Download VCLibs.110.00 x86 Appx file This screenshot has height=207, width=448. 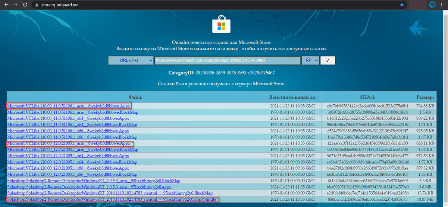tap(68, 131)
